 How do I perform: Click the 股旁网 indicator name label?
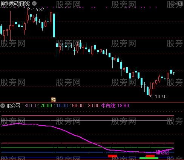[14, 106]
